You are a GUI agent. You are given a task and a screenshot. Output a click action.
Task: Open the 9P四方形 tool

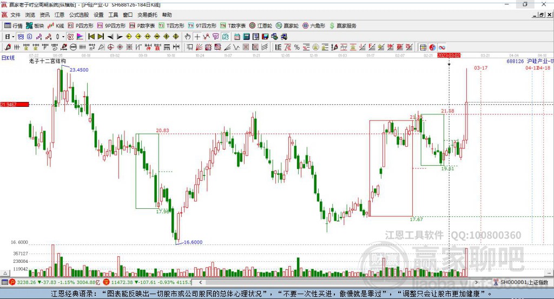pos(111,26)
